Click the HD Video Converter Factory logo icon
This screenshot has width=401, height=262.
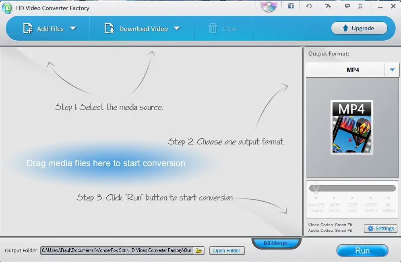7,8
